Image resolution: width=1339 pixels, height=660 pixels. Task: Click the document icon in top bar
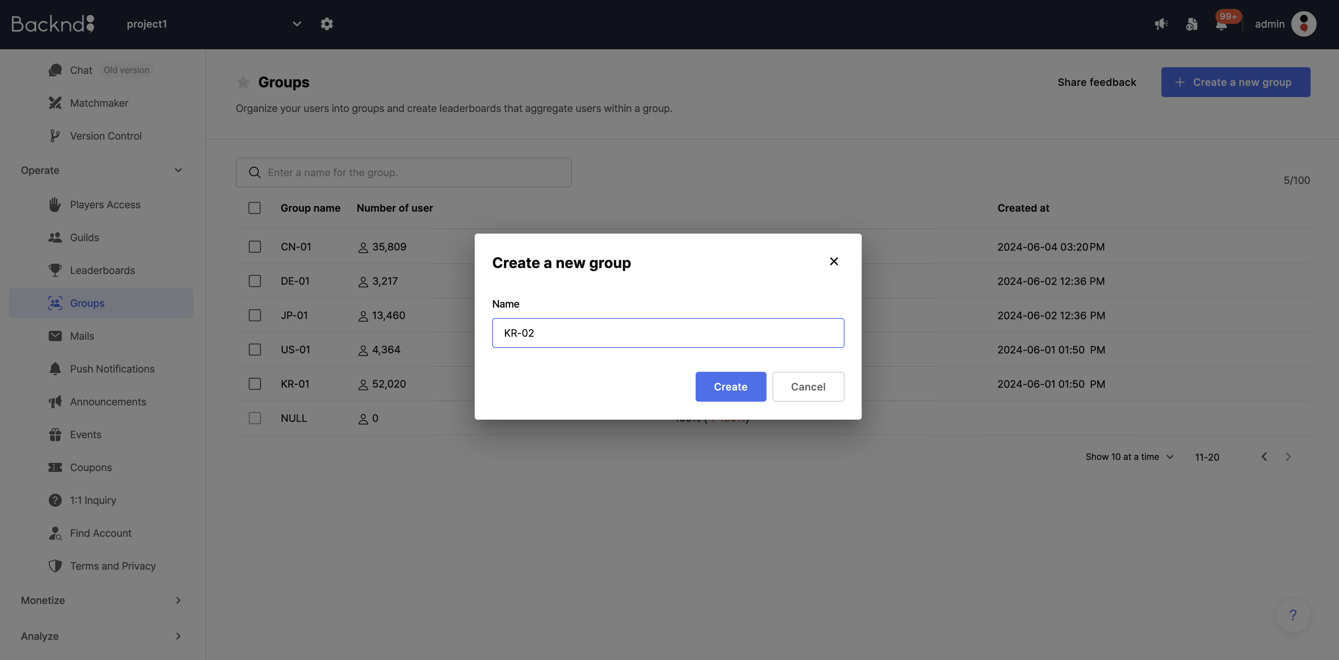(x=1191, y=24)
